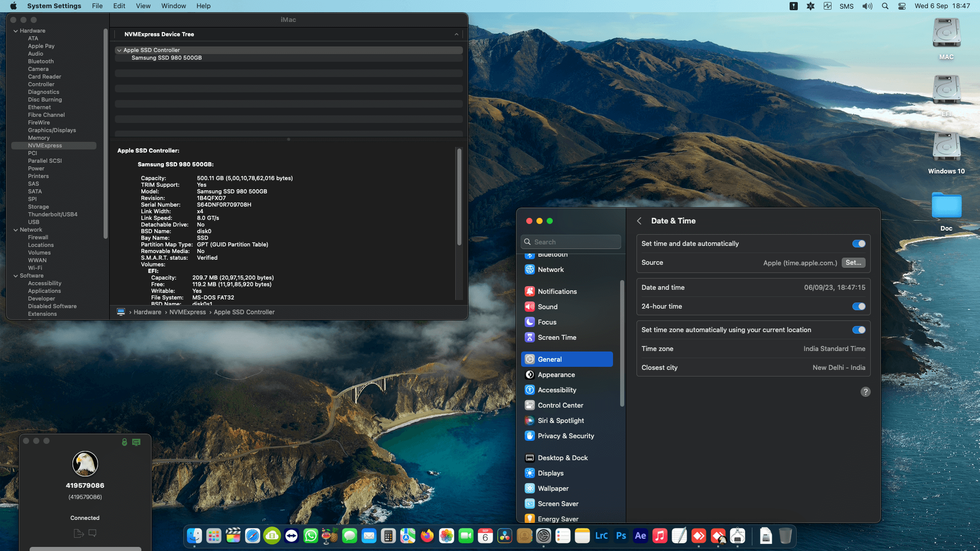Screen dimensions: 980x551
Task: Disable the 24-hour time switch
Action: point(859,307)
